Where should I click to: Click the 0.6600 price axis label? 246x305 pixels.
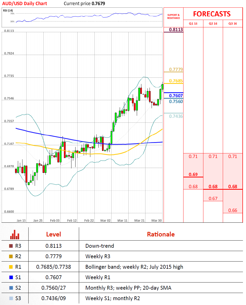pyautogui.click(x=9, y=211)
